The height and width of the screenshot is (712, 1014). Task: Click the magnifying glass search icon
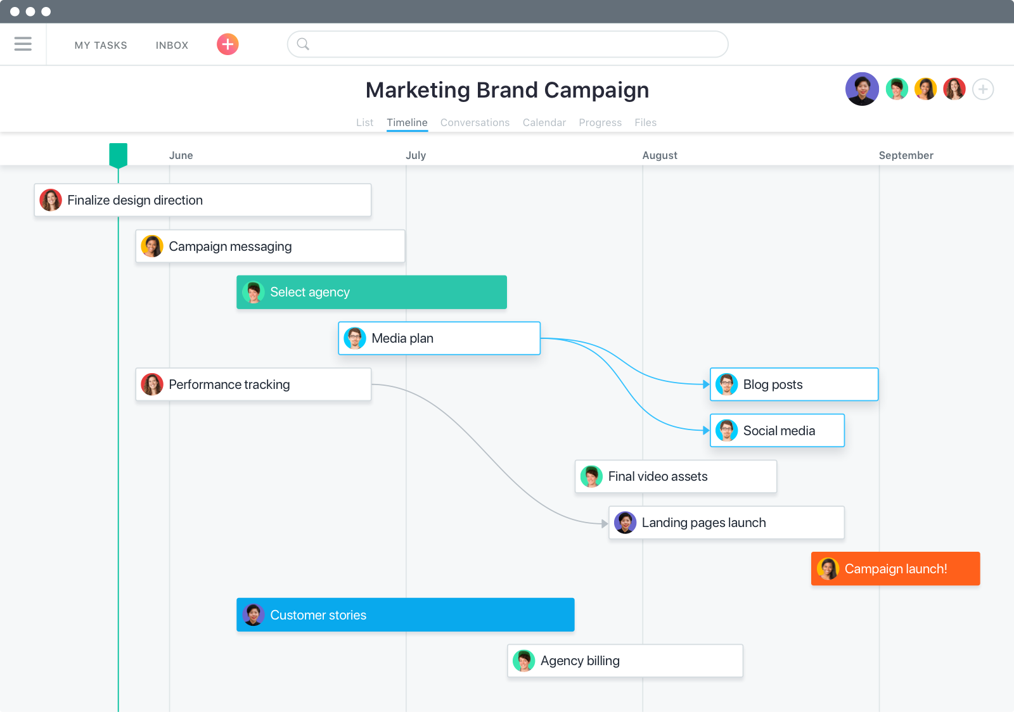[x=304, y=44]
